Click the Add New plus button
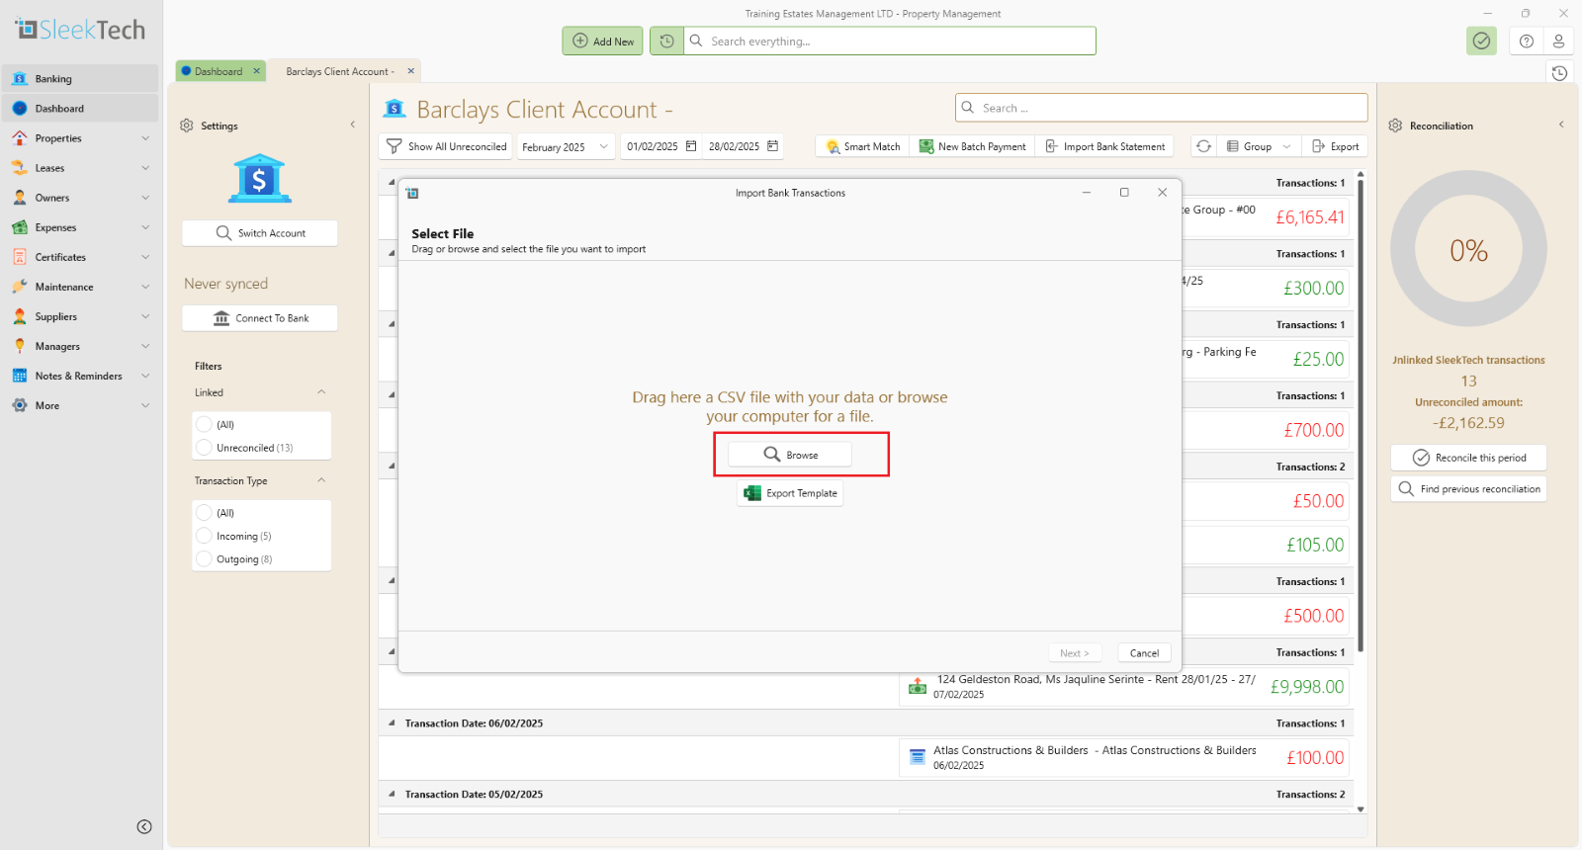The width and height of the screenshot is (1582, 850). click(x=603, y=42)
